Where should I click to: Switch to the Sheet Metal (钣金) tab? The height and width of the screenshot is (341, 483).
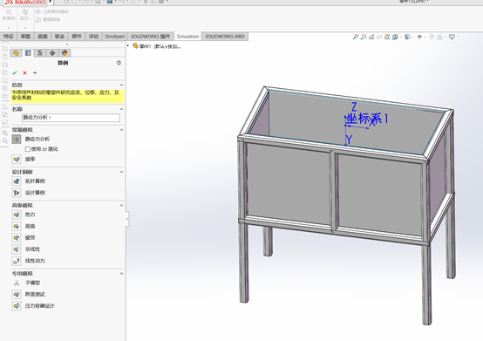click(x=60, y=37)
